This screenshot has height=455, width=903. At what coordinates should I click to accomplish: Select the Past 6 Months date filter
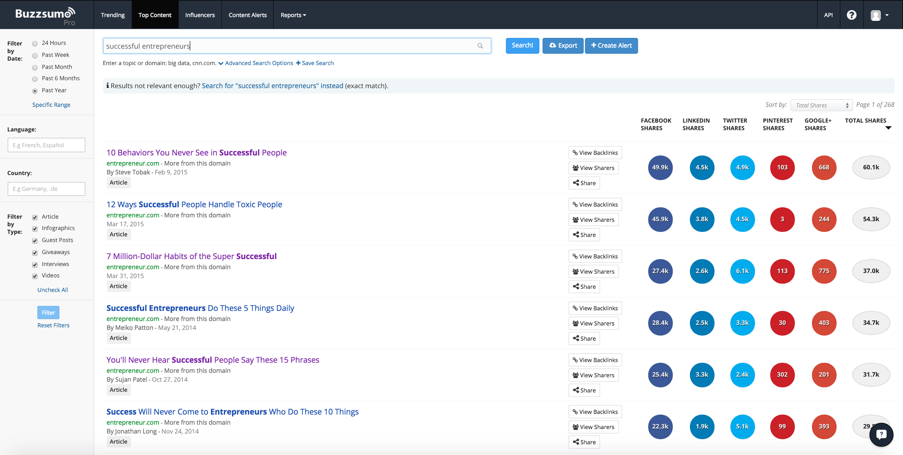(35, 79)
